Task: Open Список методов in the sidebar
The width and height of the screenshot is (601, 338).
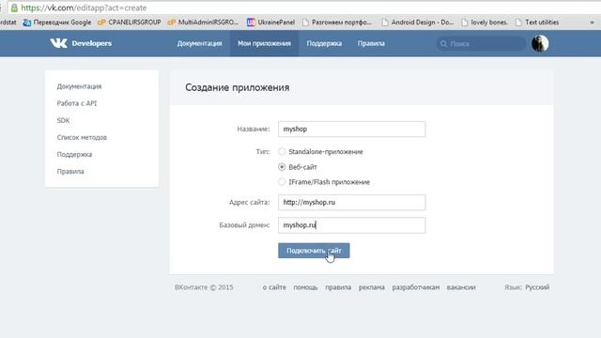Action: pyautogui.click(x=82, y=138)
